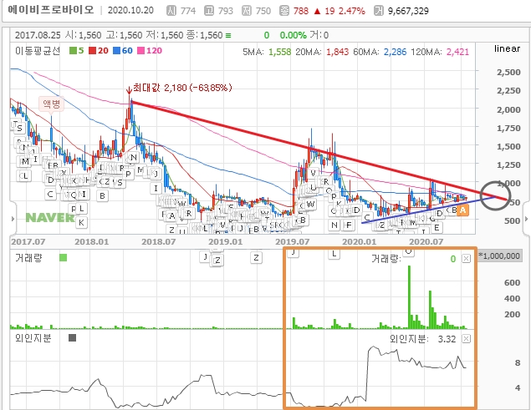Expand the left side panel arrow
Screen dimensions: 531x410
[13, 219]
